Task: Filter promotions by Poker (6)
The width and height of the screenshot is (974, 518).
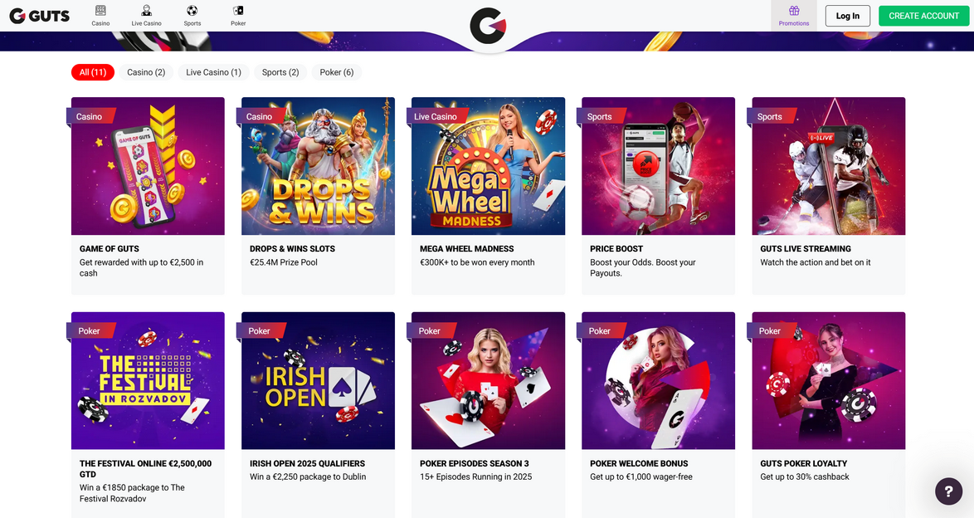Action: [337, 72]
